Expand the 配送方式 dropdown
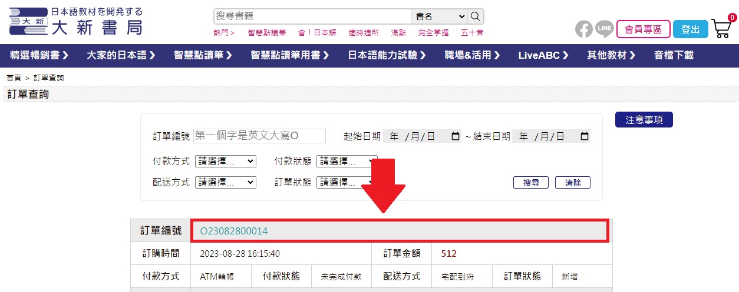Screen dimensions: 739x292 (x=226, y=182)
